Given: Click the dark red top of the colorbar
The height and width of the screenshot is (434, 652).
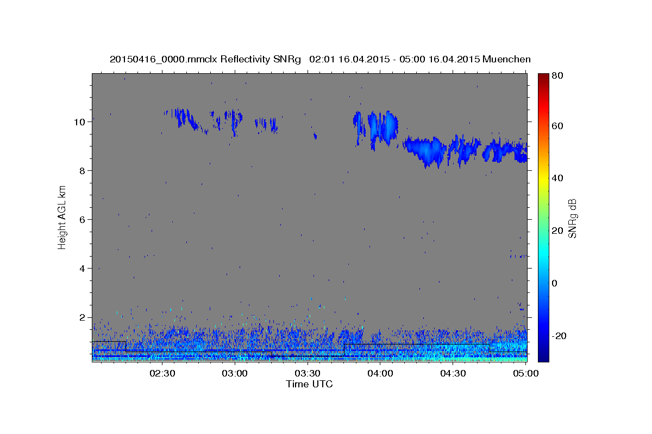Looking at the screenshot, I should (543, 78).
